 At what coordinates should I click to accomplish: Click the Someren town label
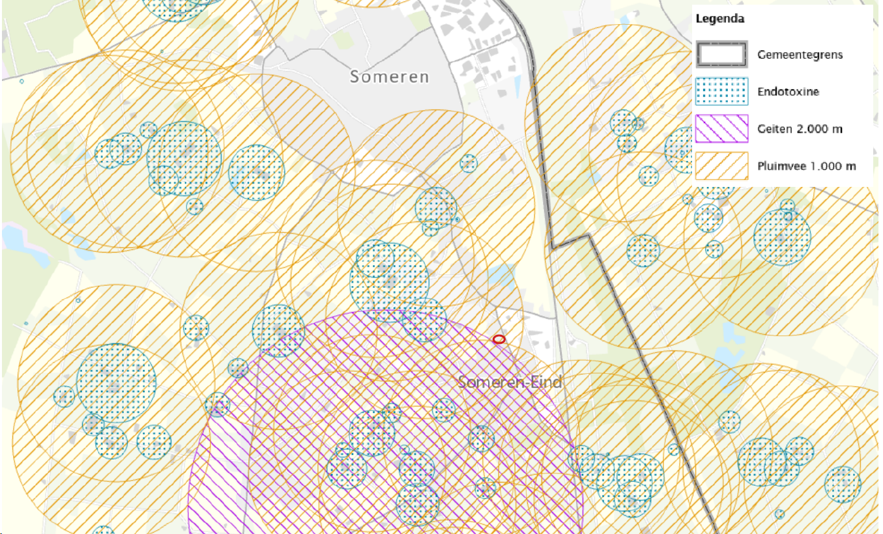(x=388, y=77)
